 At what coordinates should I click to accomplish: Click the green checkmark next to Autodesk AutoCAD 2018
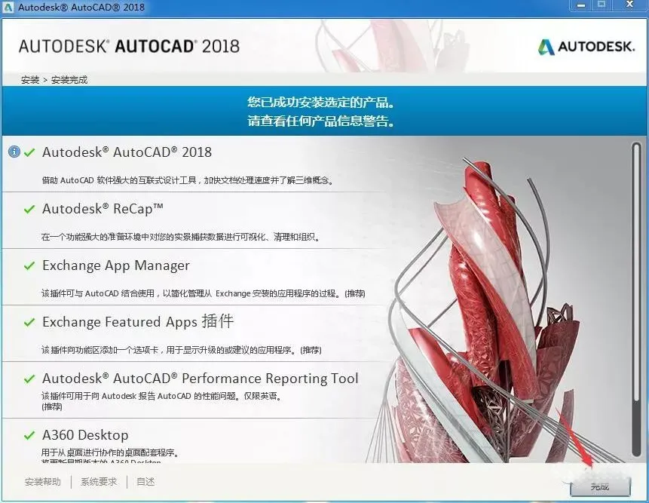(x=29, y=152)
